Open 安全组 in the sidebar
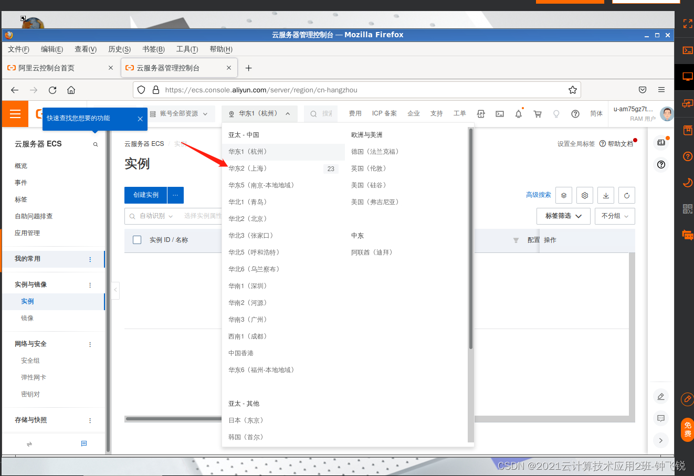Viewport: 694px width, 476px height. coord(30,361)
